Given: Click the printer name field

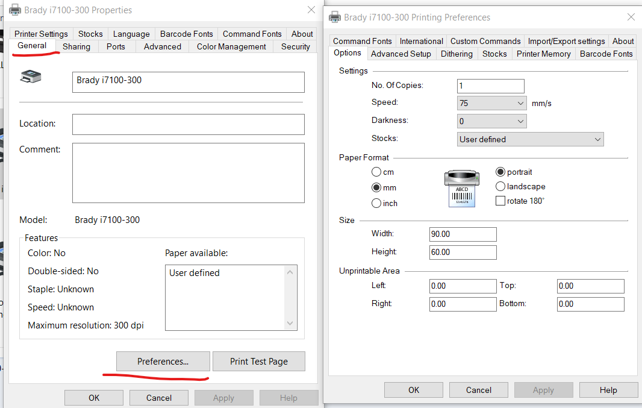Looking at the screenshot, I should pos(189,83).
